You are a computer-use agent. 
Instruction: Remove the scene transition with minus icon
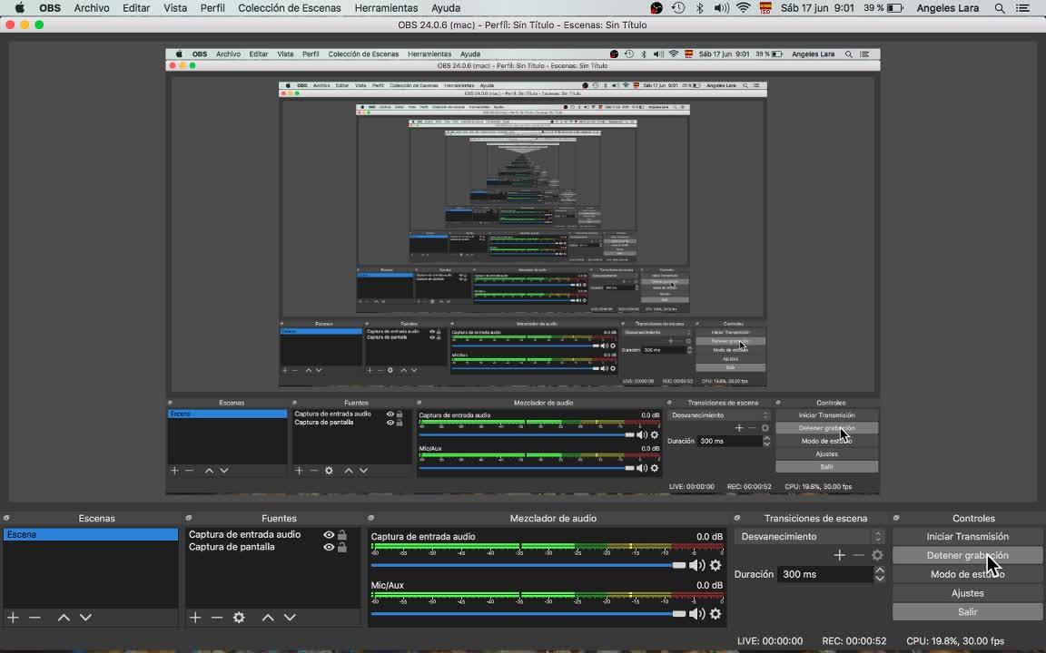pos(859,555)
